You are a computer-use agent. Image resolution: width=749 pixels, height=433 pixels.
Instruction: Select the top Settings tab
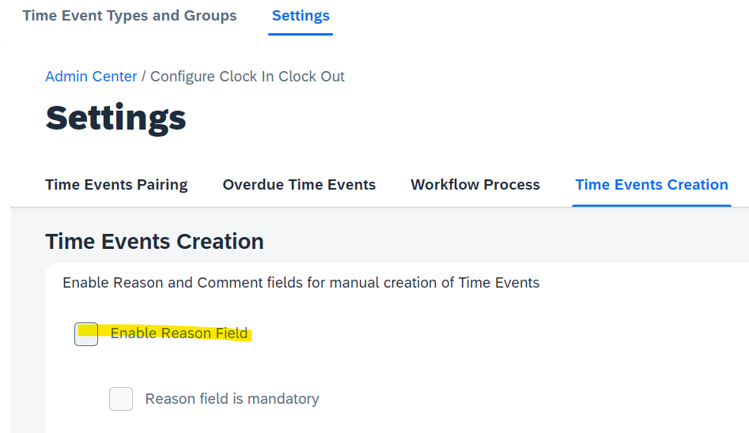pos(301,16)
